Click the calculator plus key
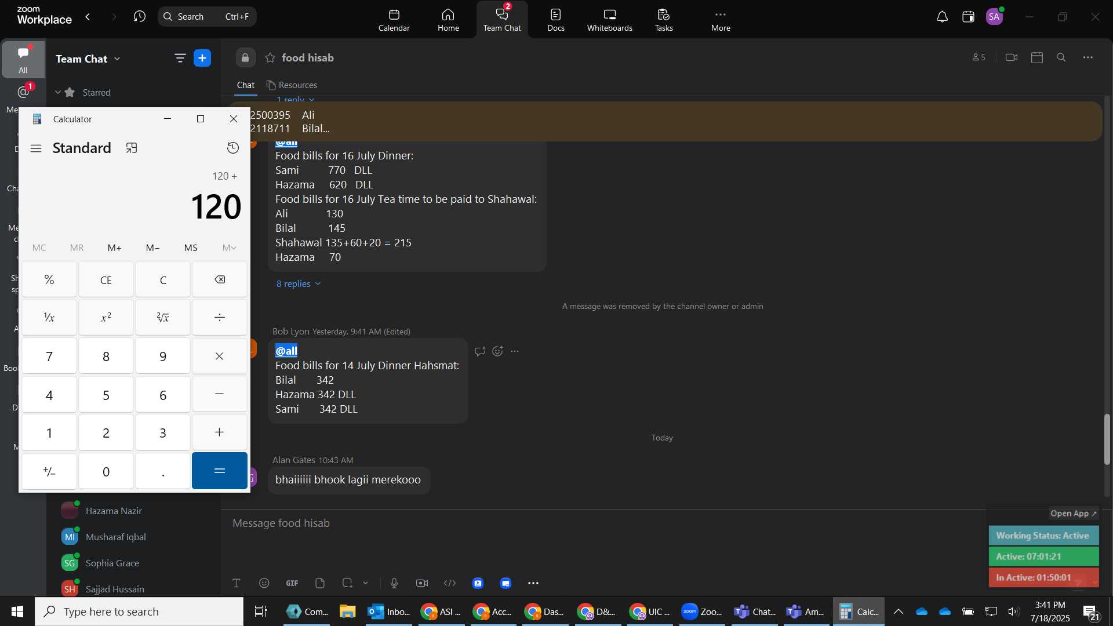The height and width of the screenshot is (626, 1113). [220, 432]
